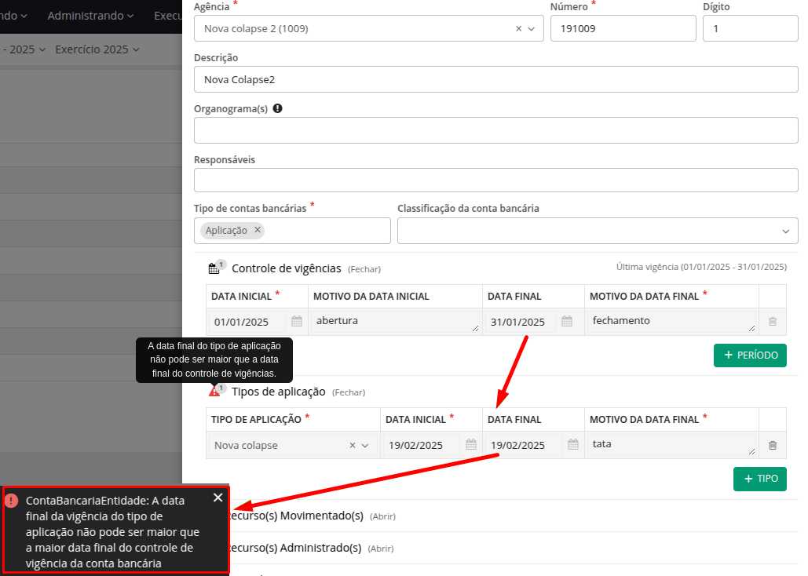The image size is (808, 576).
Task: Edit the fechamento motivo field
Action: tap(671, 321)
